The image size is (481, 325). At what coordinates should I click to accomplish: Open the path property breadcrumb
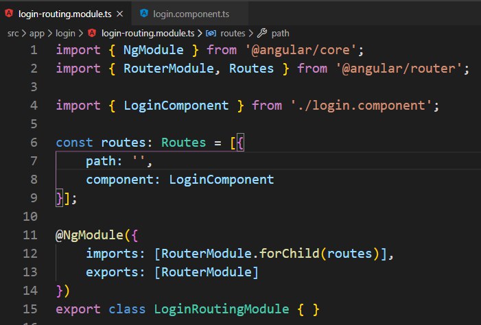tap(280, 33)
